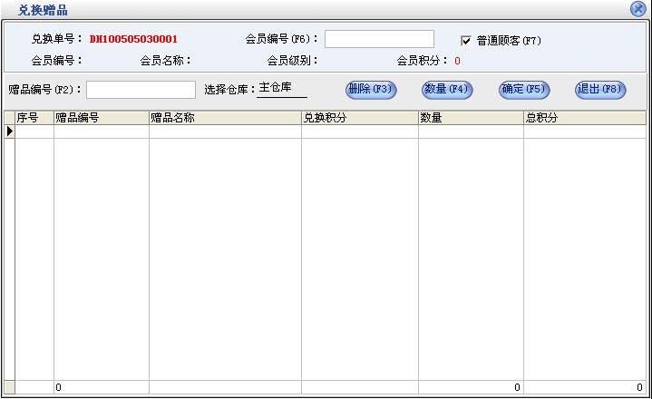
Task: Click the first row 赠品编号 cell
Action: 101,131
